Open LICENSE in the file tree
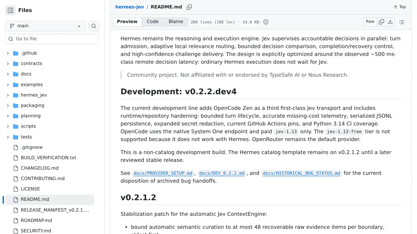Screen dimensions: 417x234 click(x=30, y=189)
